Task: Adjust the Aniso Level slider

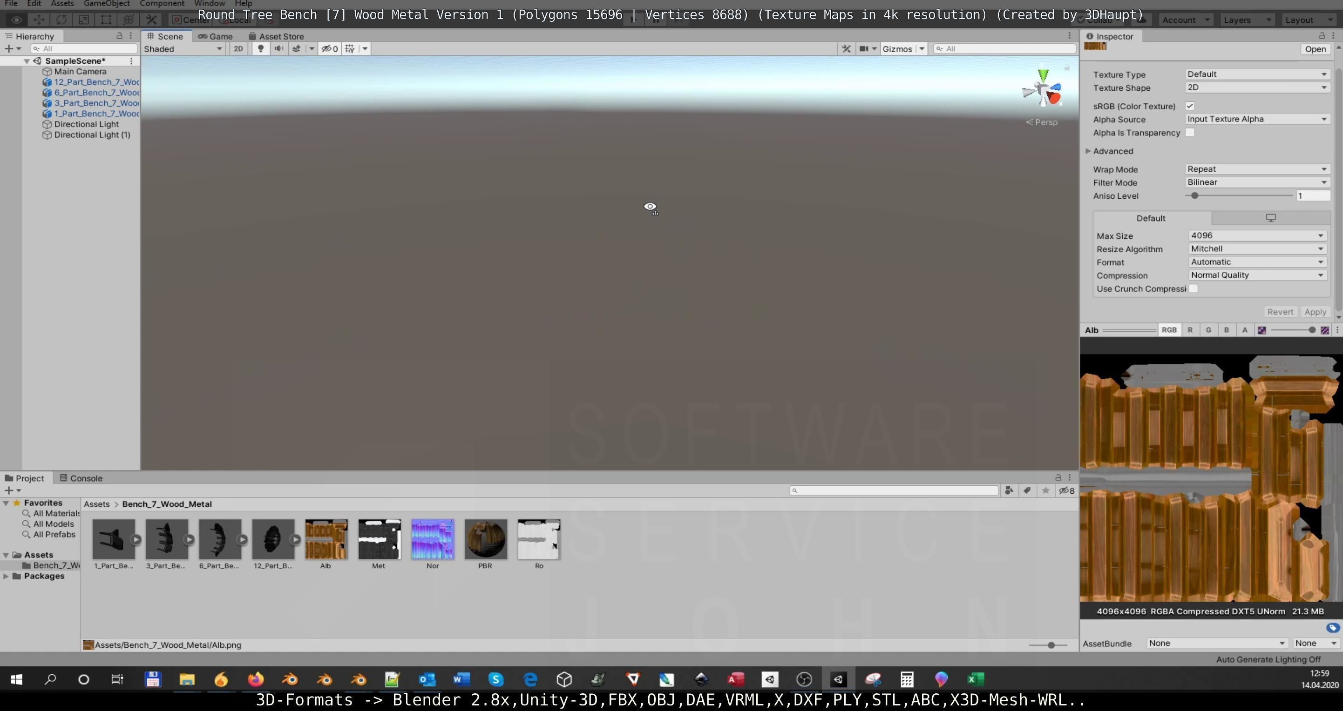Action: 1194,196
